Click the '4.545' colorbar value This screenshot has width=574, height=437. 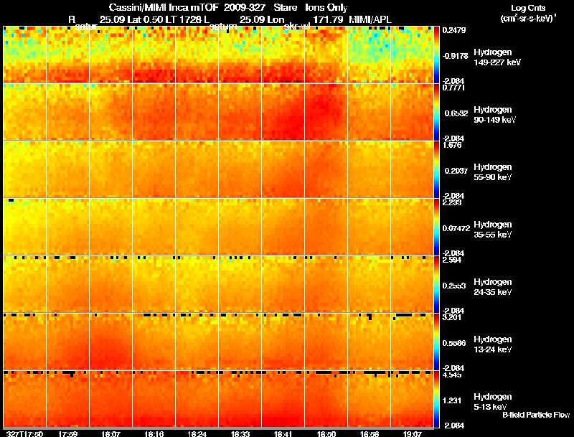[x=452, y=375]
